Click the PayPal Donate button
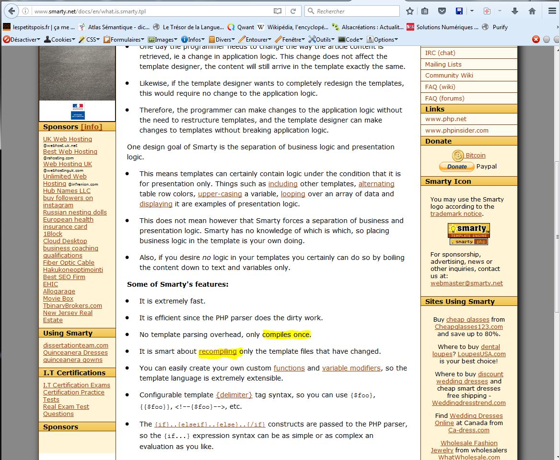 coord(456,167)
